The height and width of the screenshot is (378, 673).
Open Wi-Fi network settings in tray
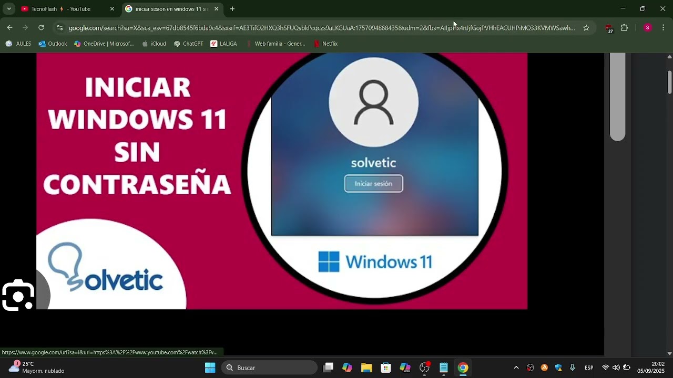click(606, 367)
